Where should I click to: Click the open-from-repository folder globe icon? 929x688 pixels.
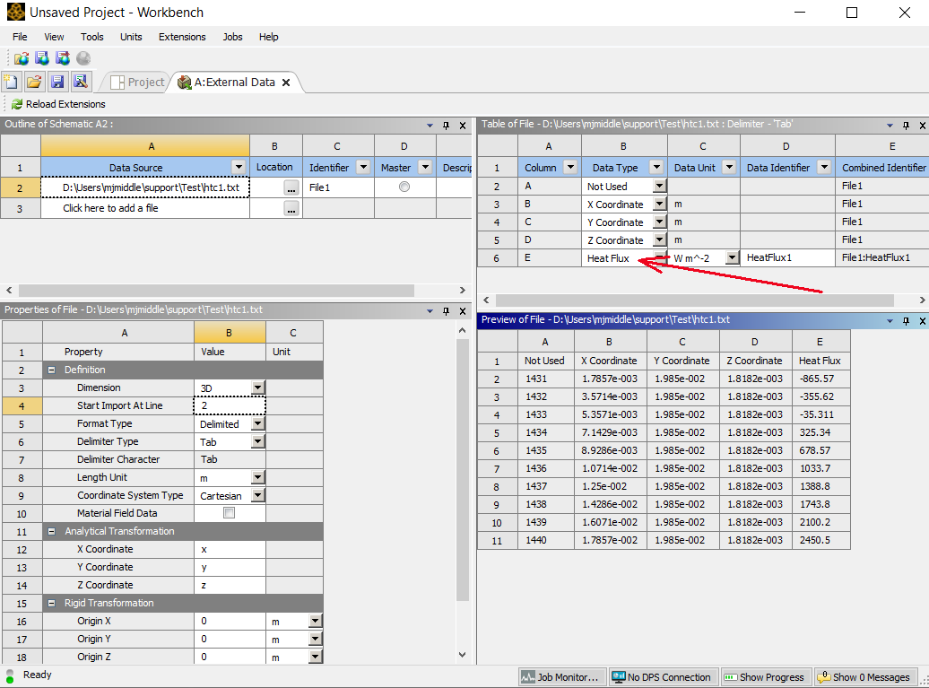click(22, 58)
